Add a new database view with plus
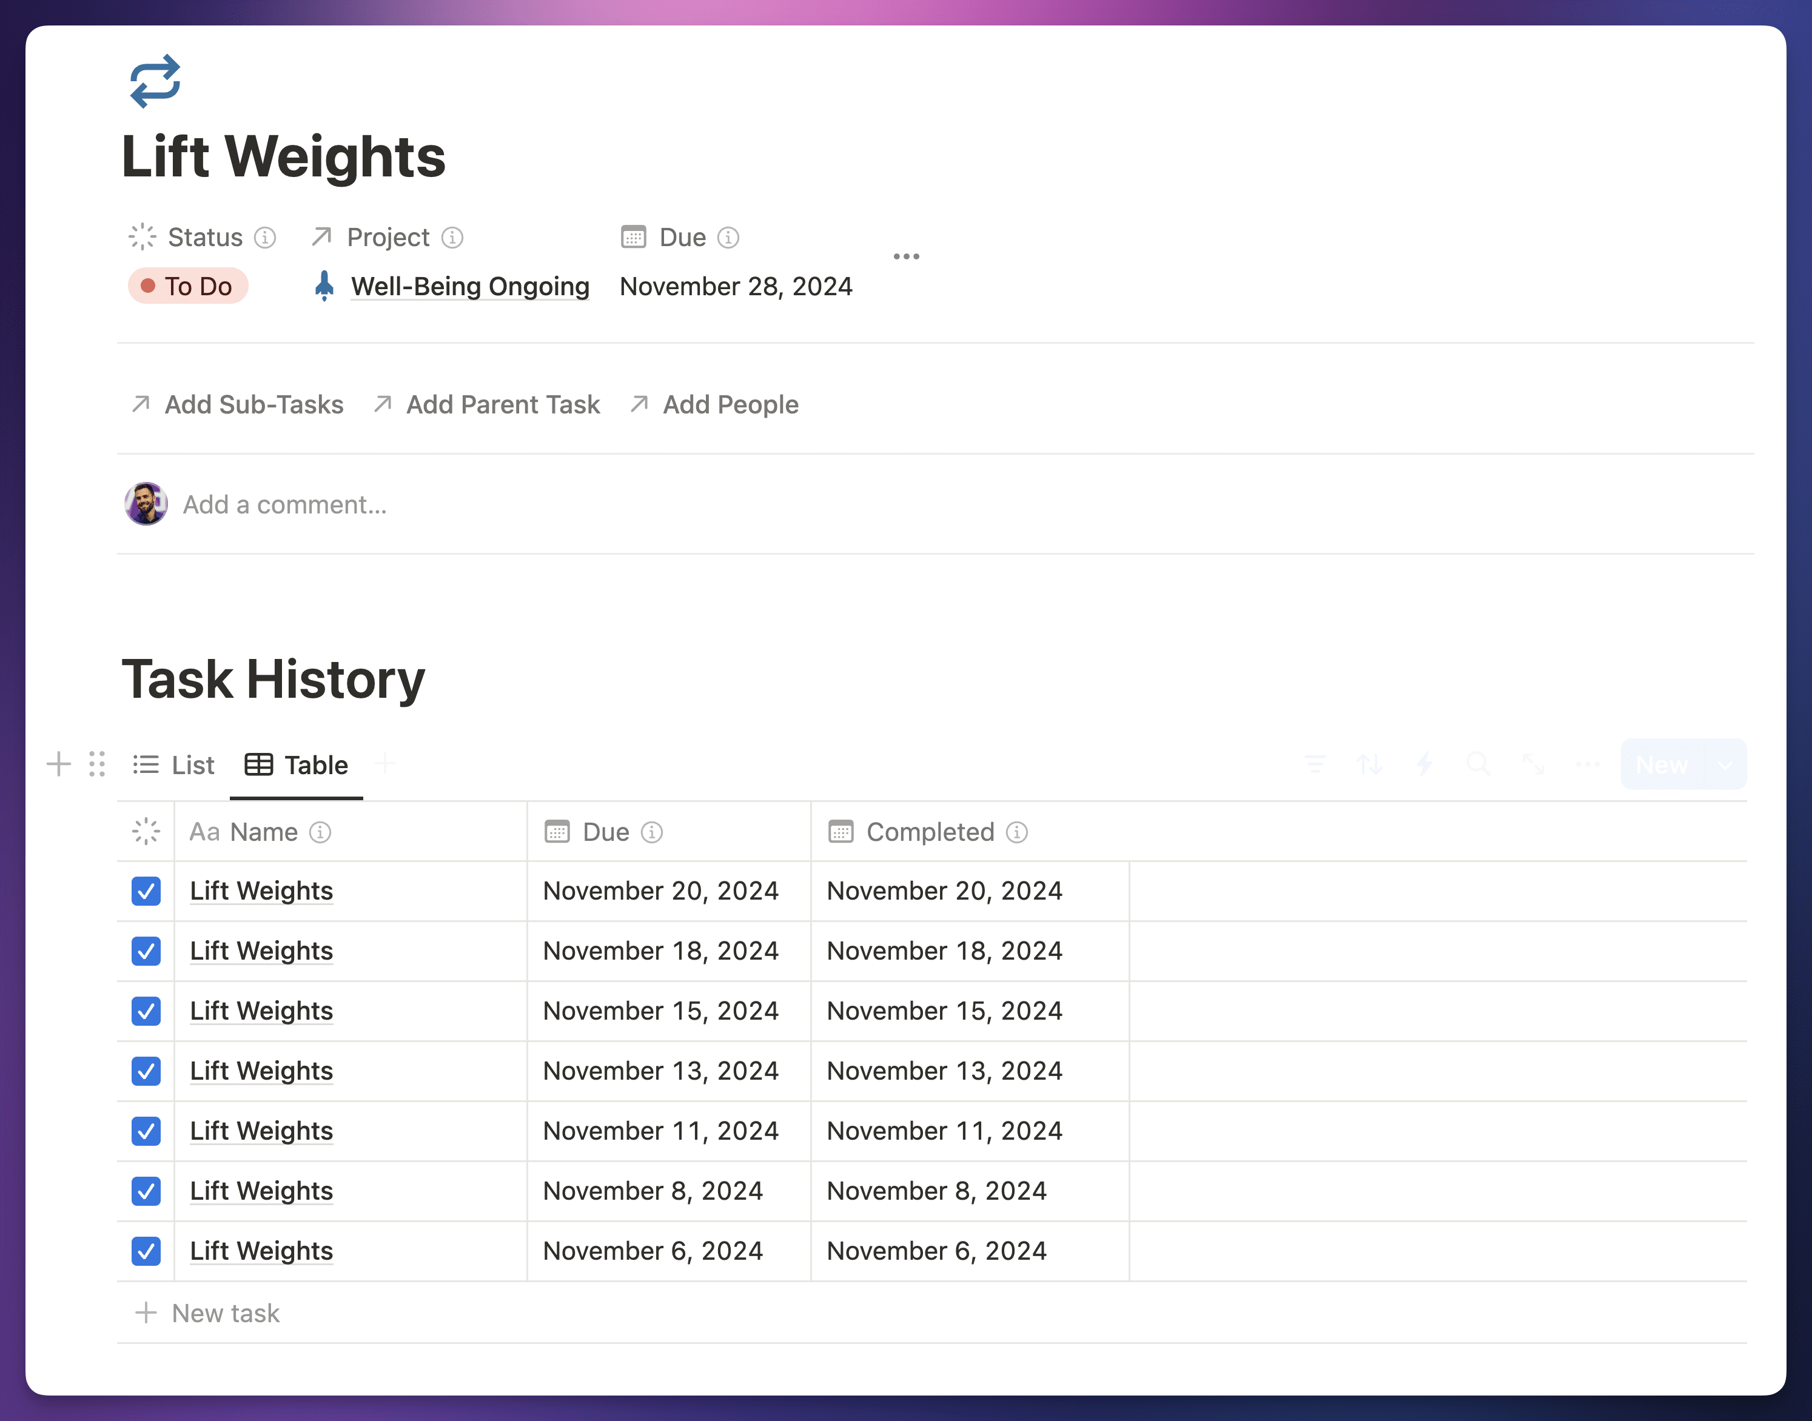The height and width of the screenshot is (1421, 1812). pos(384,763)
